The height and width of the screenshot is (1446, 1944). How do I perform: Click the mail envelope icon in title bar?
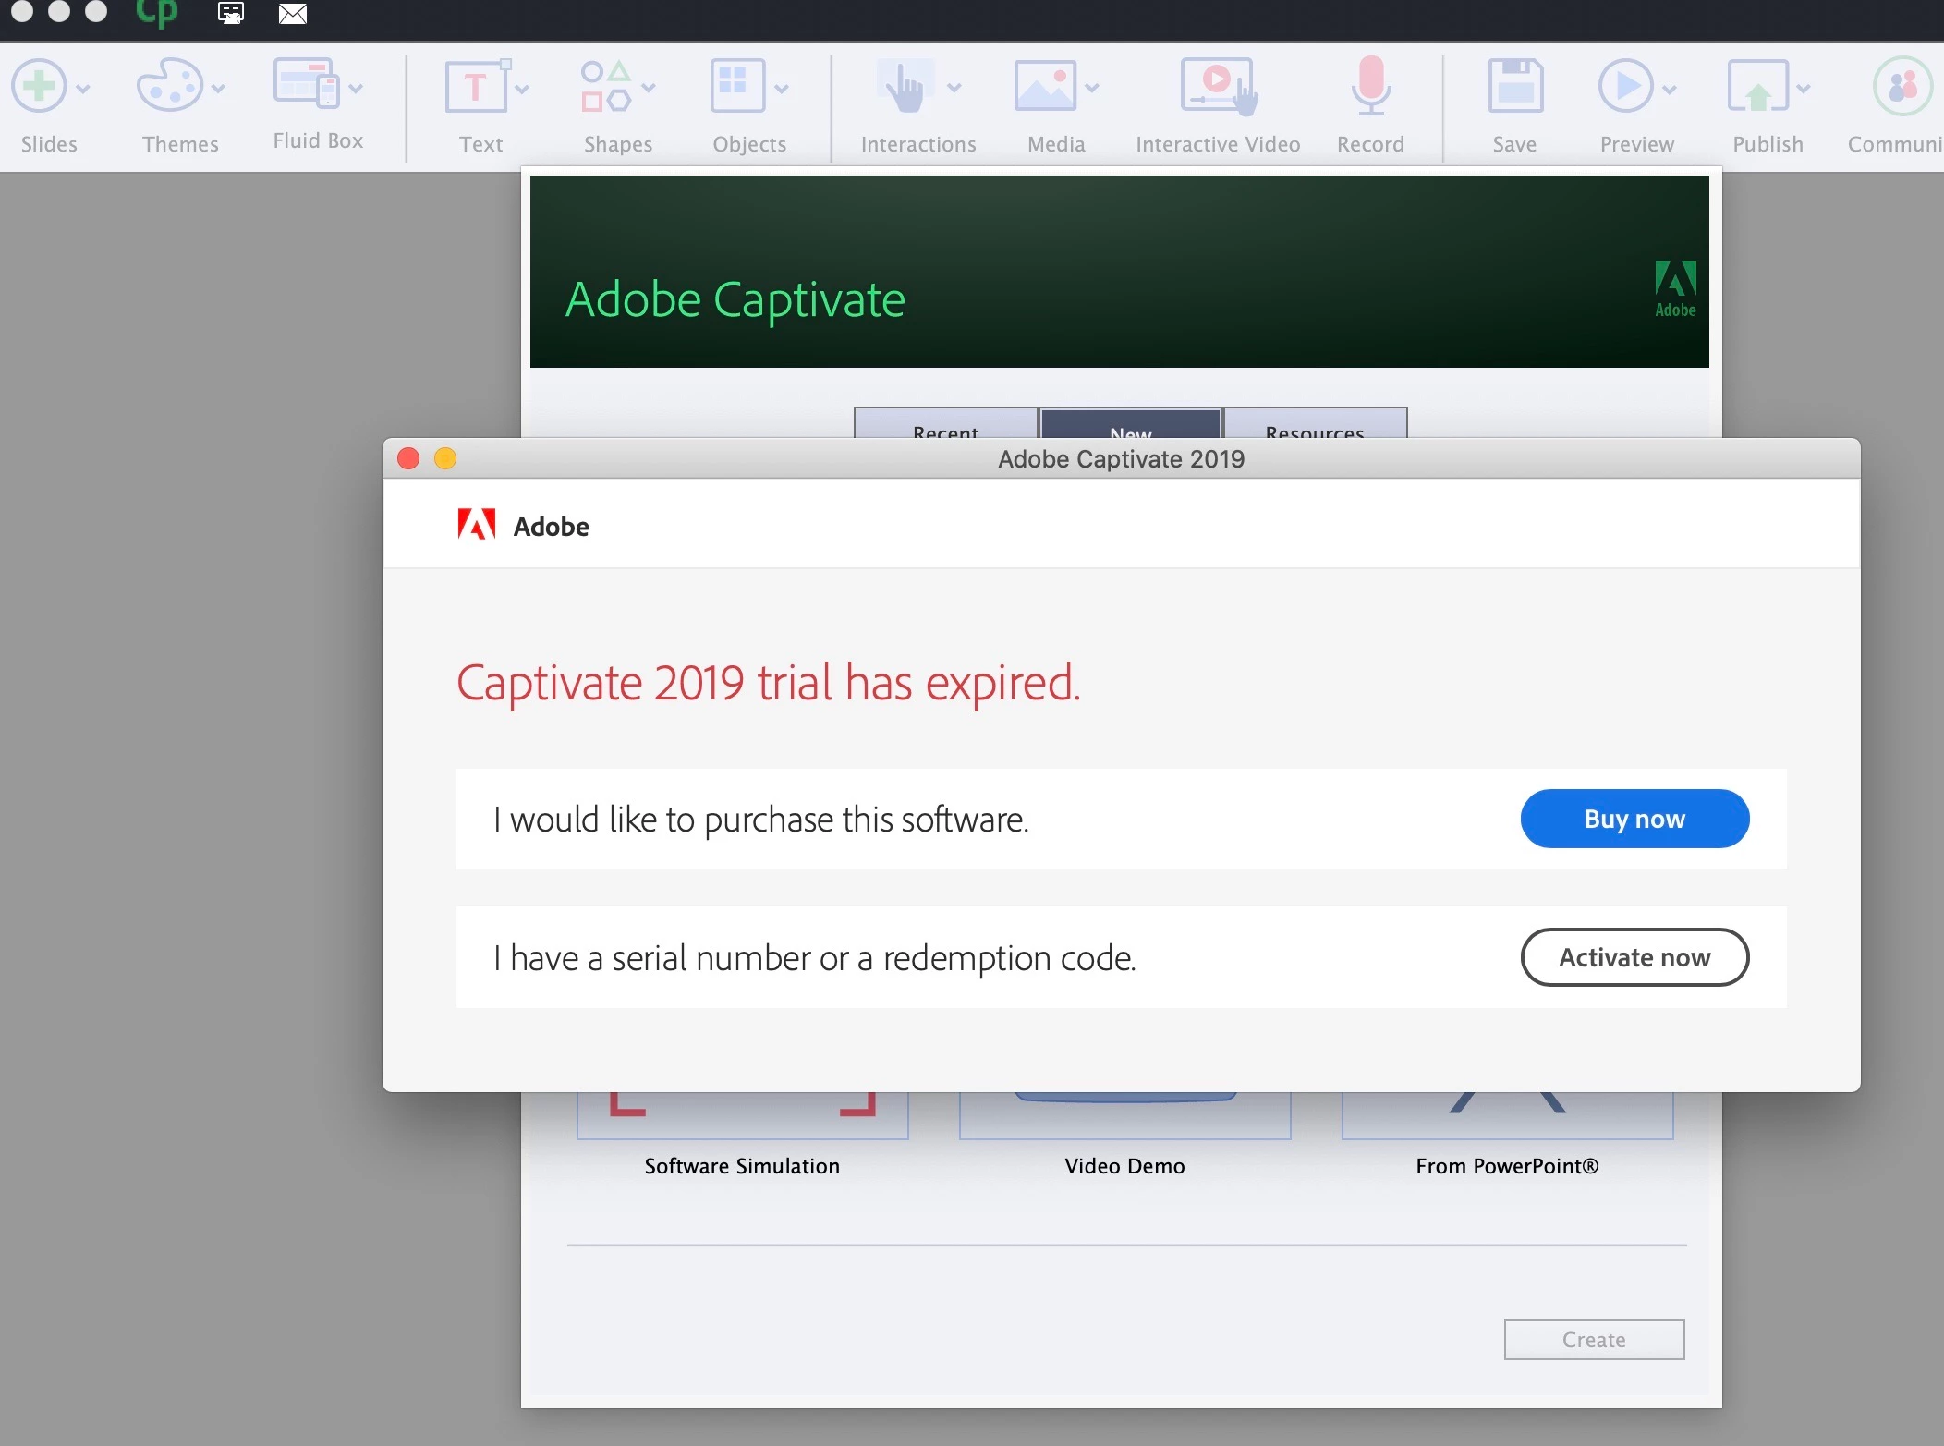pos(293,14)
